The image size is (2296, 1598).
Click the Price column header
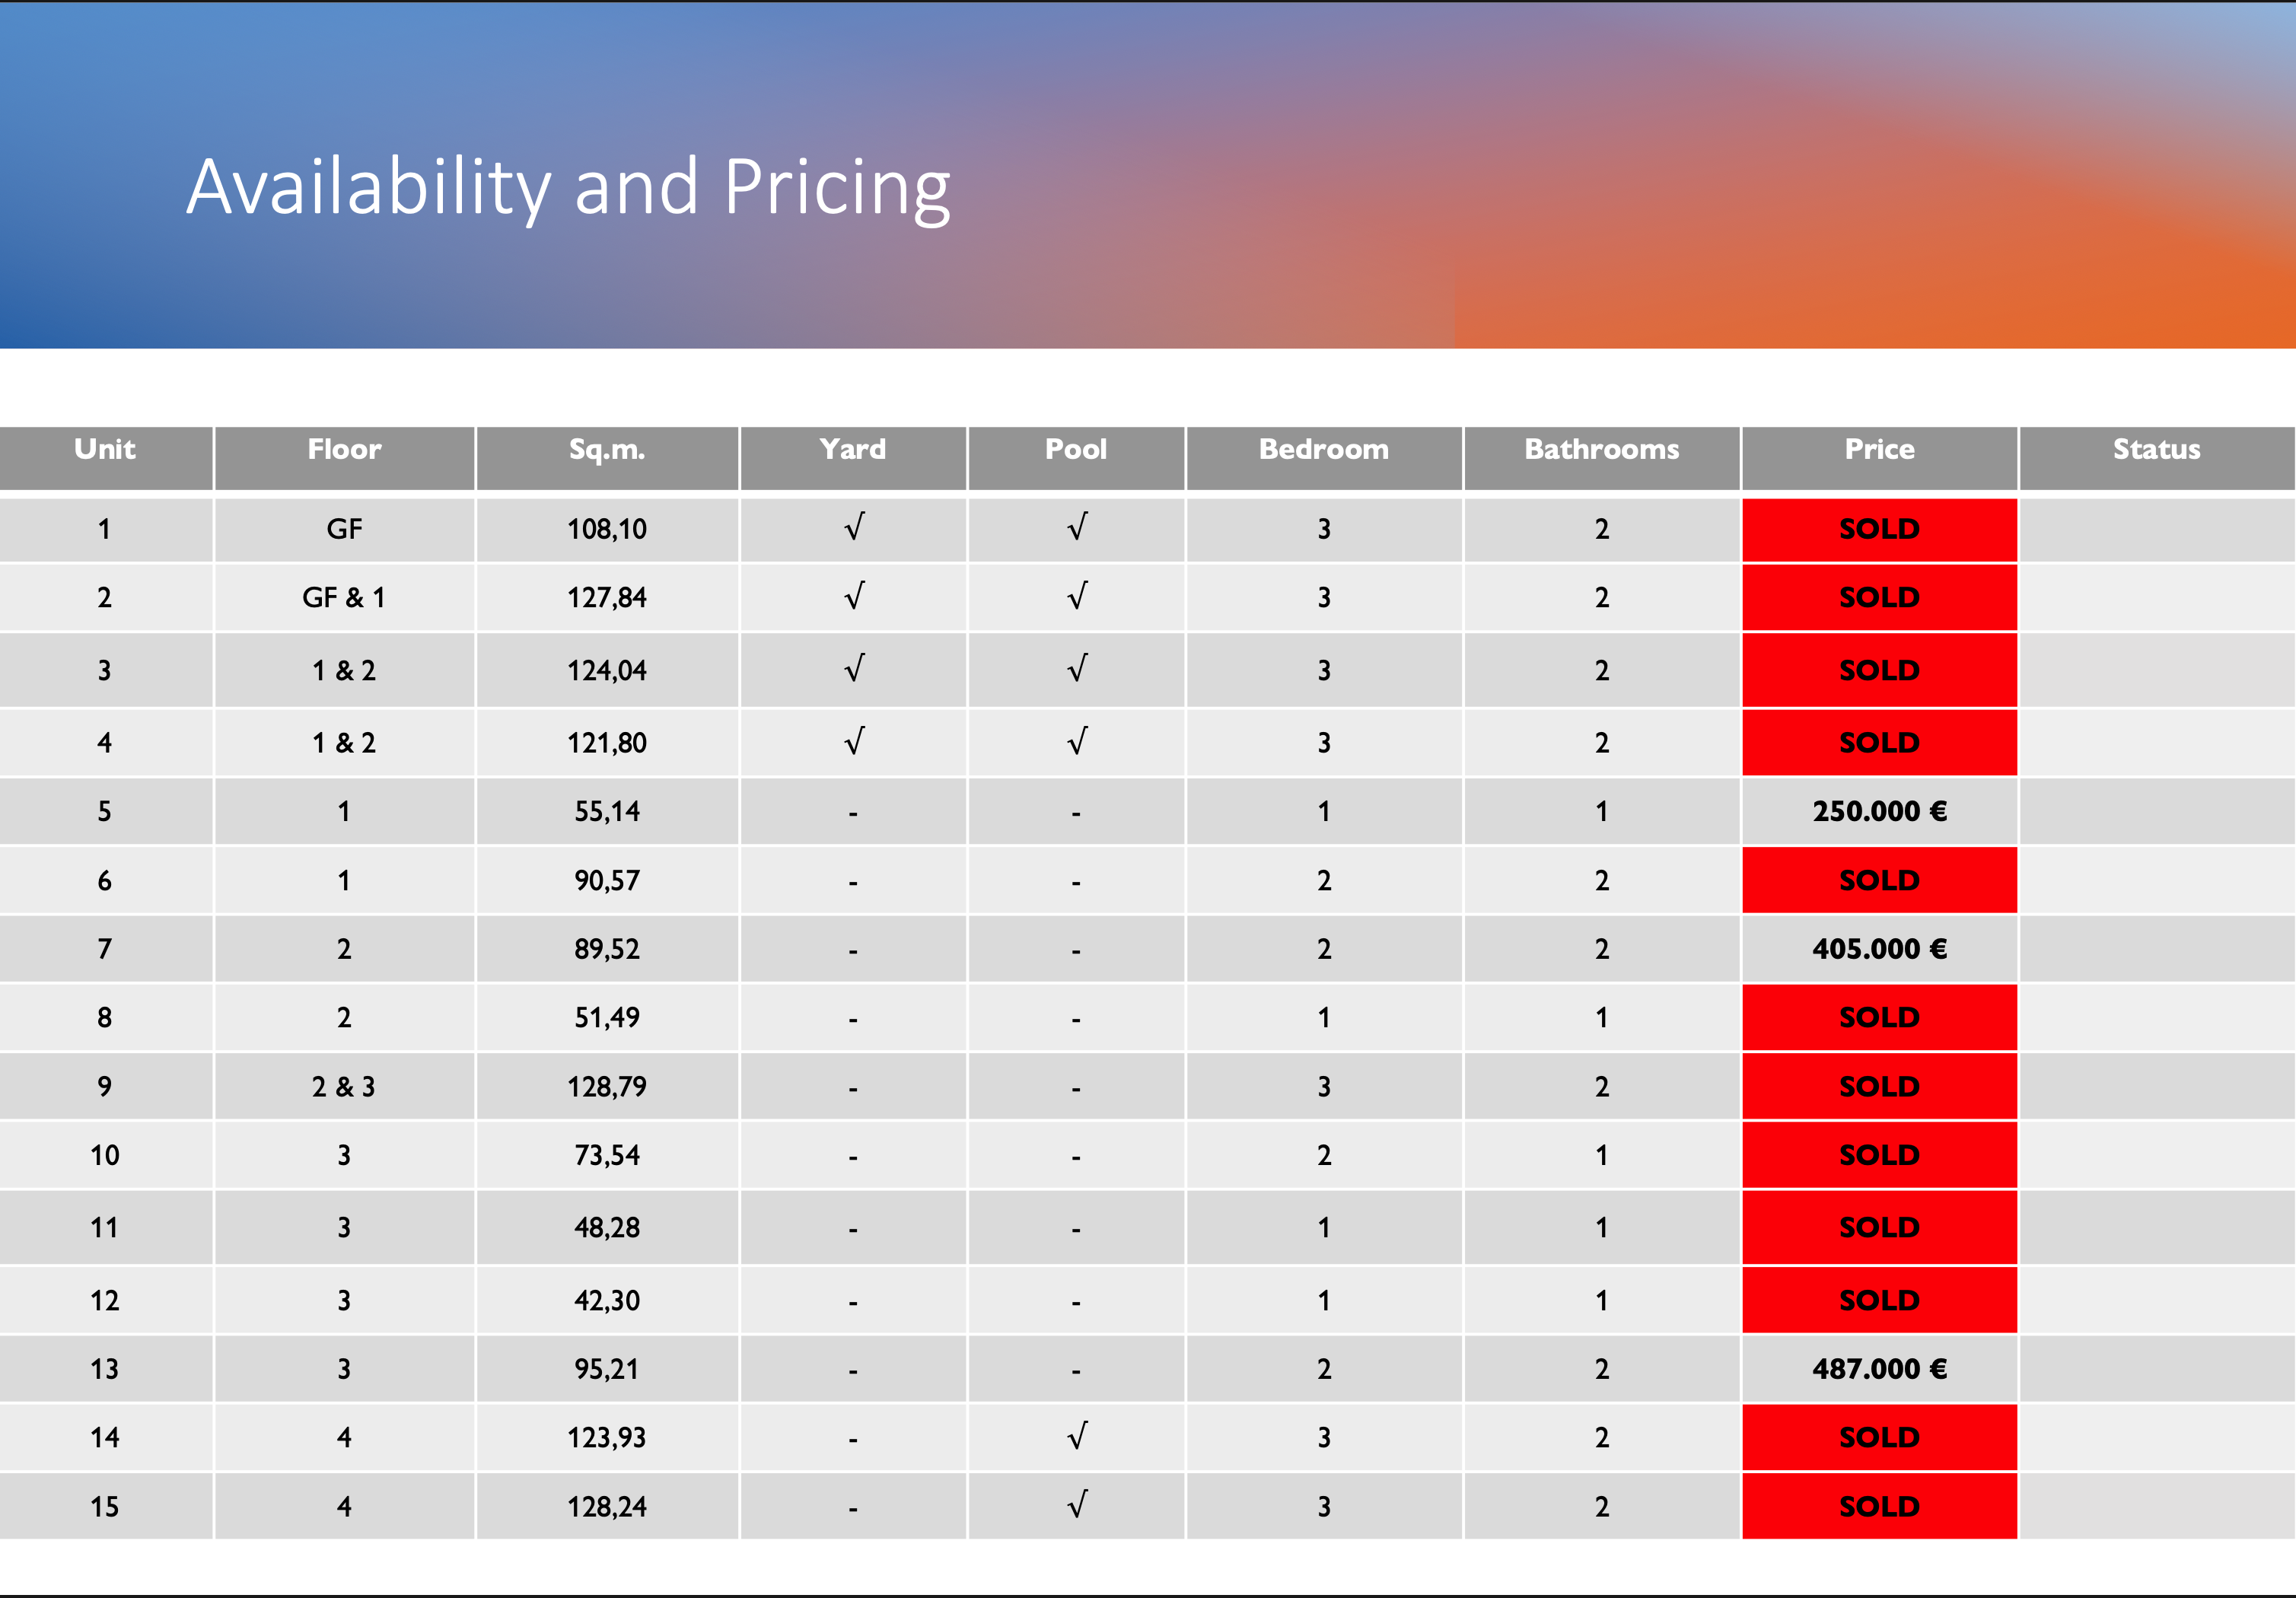click(x=1879, y=450)
